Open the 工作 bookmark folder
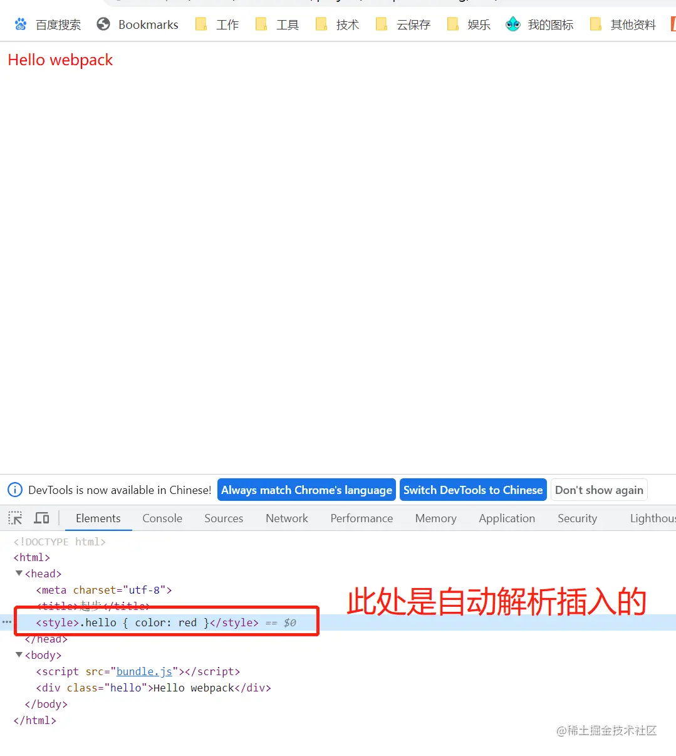676x756 pixels. pos(217,24)
